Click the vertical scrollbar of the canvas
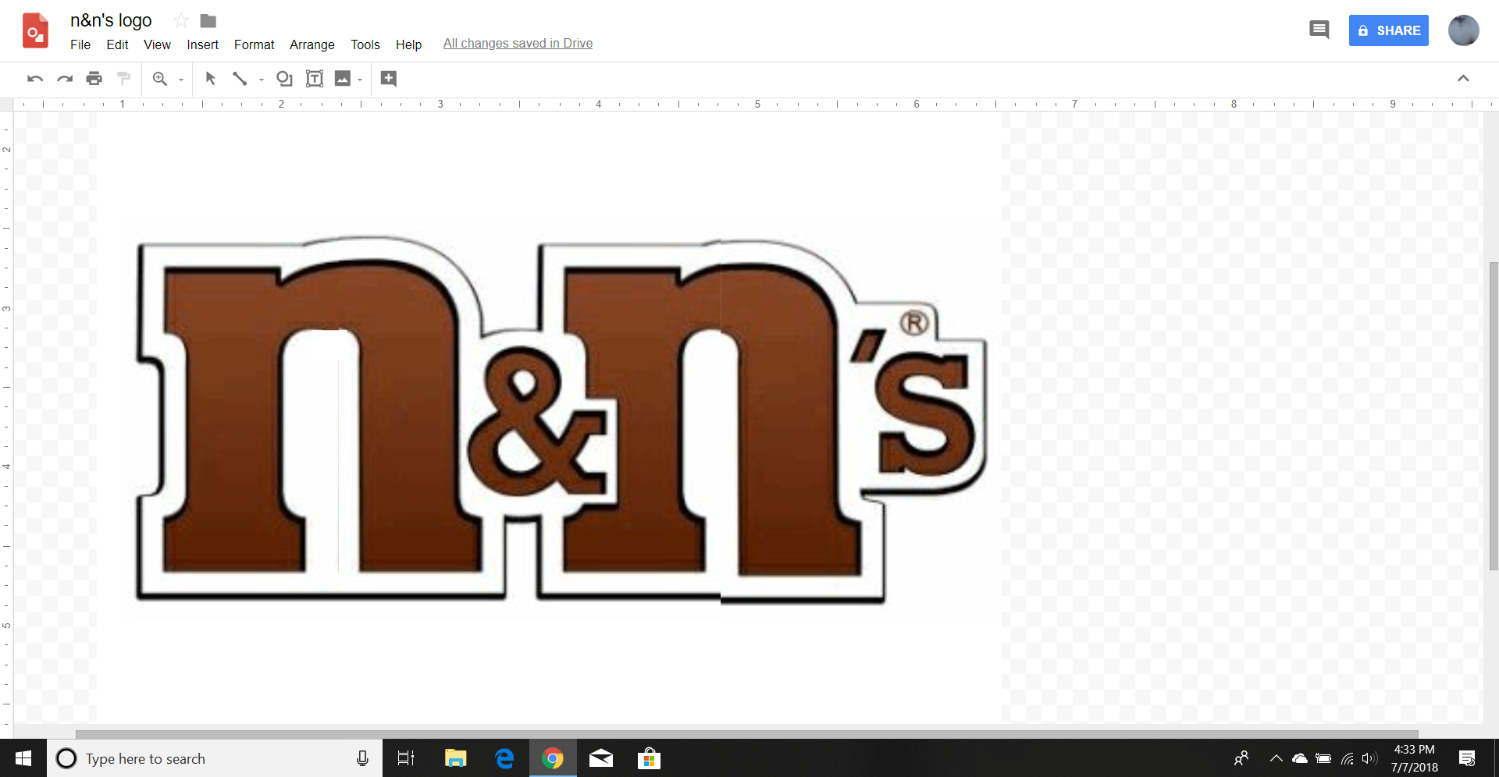 click(1494, 416)
